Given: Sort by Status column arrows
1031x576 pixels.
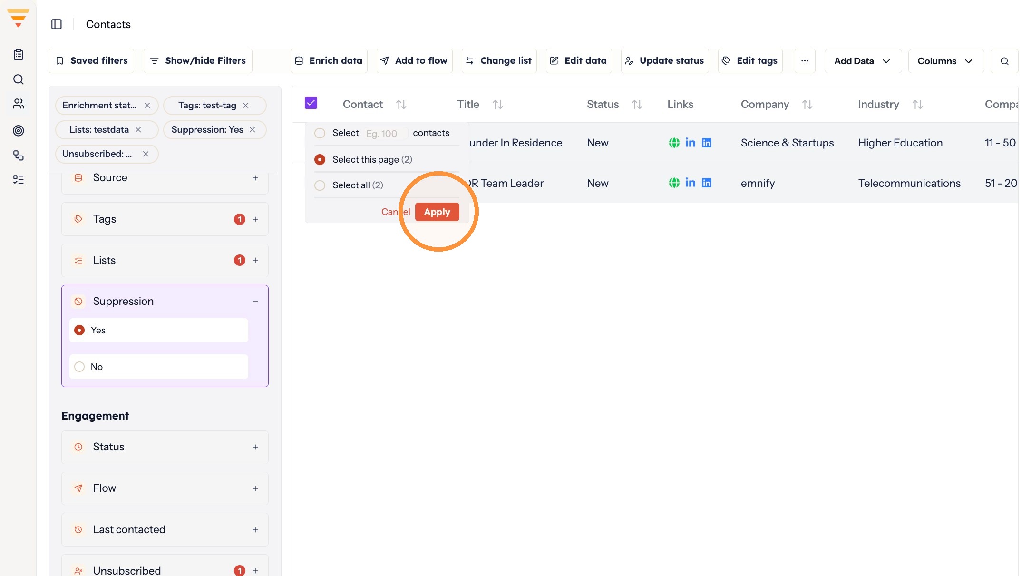Looking at the screenshot, I should (x=637, y=104).
